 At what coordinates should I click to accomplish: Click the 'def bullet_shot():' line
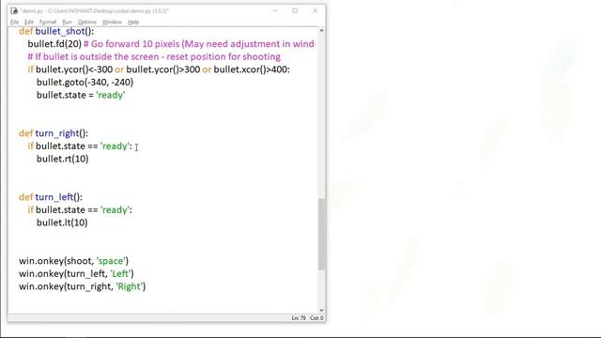click(x=56, y=31)
